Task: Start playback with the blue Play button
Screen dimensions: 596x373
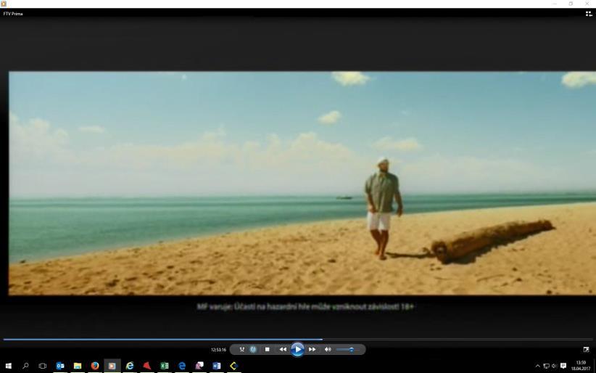Action: point(297,349)
